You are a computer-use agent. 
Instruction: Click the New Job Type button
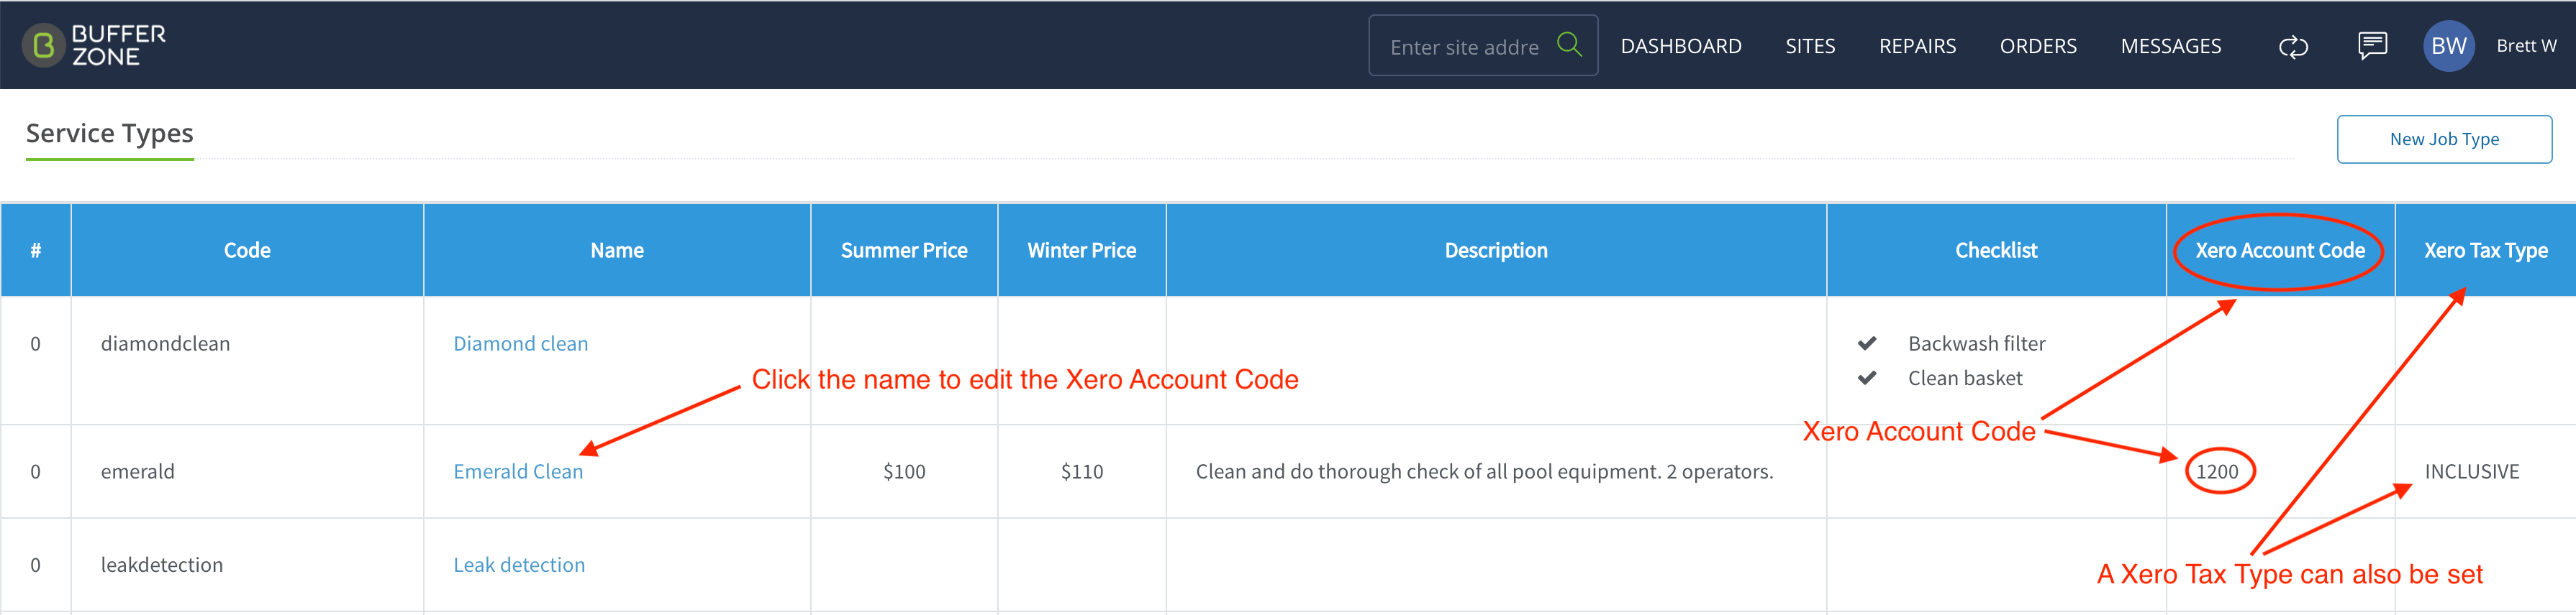click(2443, 140)
